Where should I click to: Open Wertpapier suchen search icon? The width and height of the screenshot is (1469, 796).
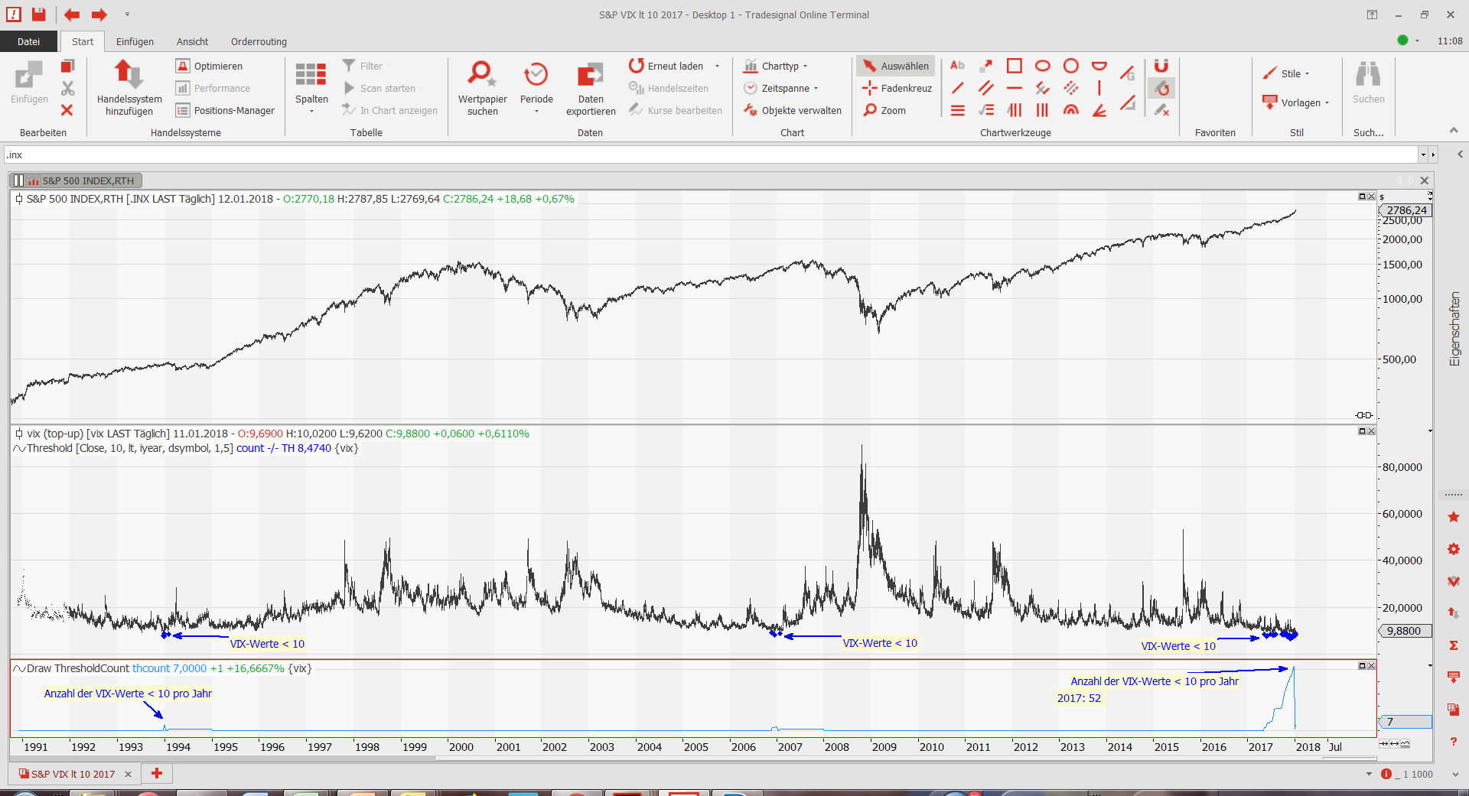coord(482,75)
